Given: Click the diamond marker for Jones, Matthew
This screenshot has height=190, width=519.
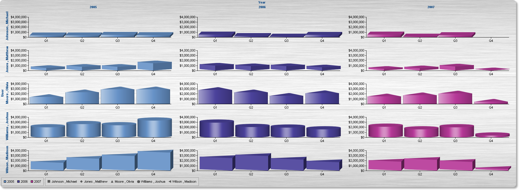Looking at the screenshot, I should (x=81, y=182).
